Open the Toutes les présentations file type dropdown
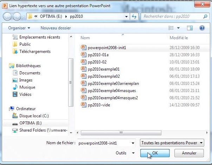The height and width of the screenshot is (165, 212). [x=172, y=143]
